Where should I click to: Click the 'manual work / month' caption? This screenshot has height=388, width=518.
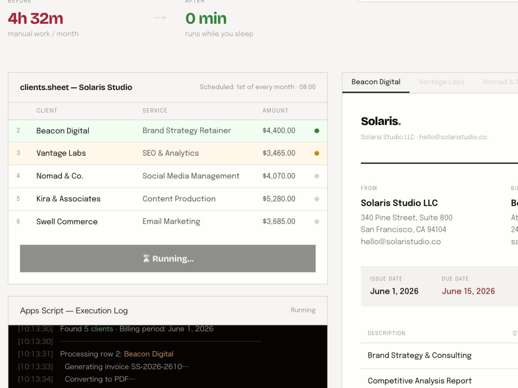tap(44, 34)
